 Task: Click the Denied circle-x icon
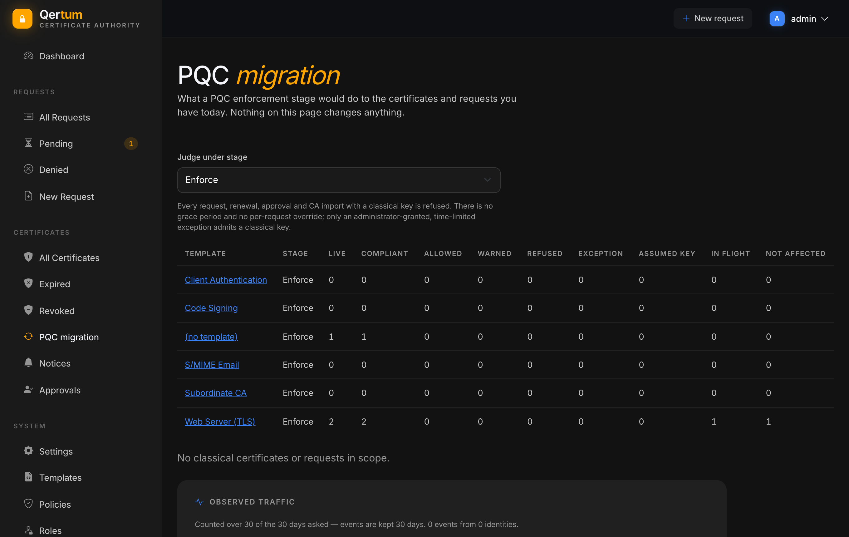click(x=28, y=169)
